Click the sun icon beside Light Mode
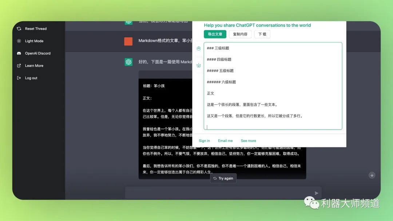The height and width of the screenshot is (221, 393). point(19,41)
